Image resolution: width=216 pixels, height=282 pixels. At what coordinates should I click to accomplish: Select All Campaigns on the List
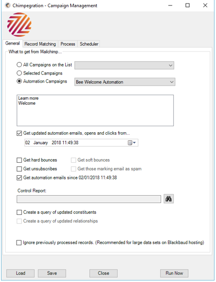(x=19, y=65)
